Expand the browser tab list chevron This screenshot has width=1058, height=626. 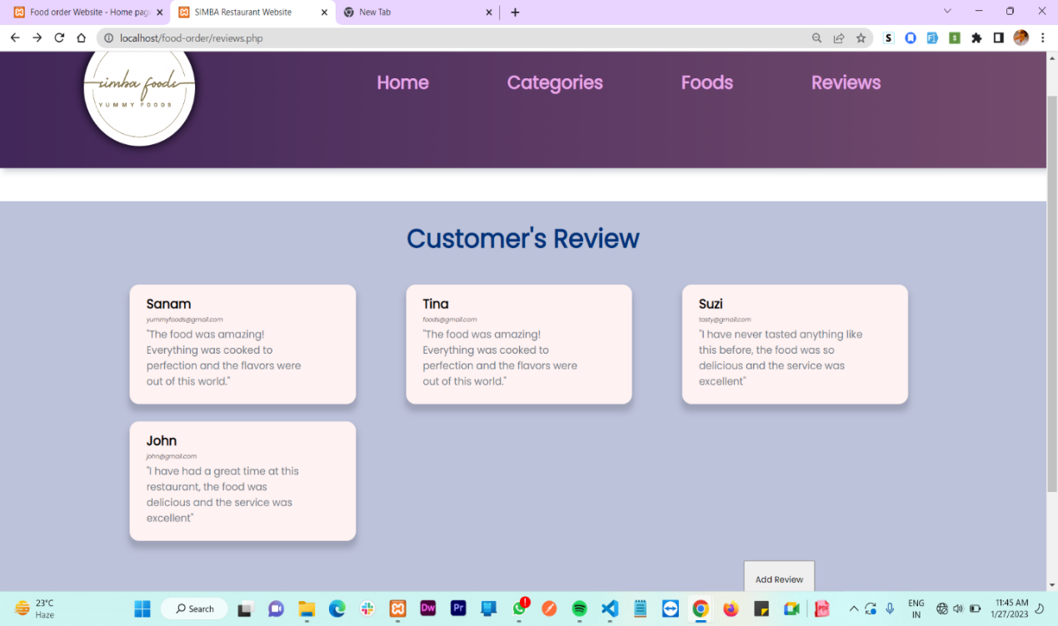tap(947, 12)
